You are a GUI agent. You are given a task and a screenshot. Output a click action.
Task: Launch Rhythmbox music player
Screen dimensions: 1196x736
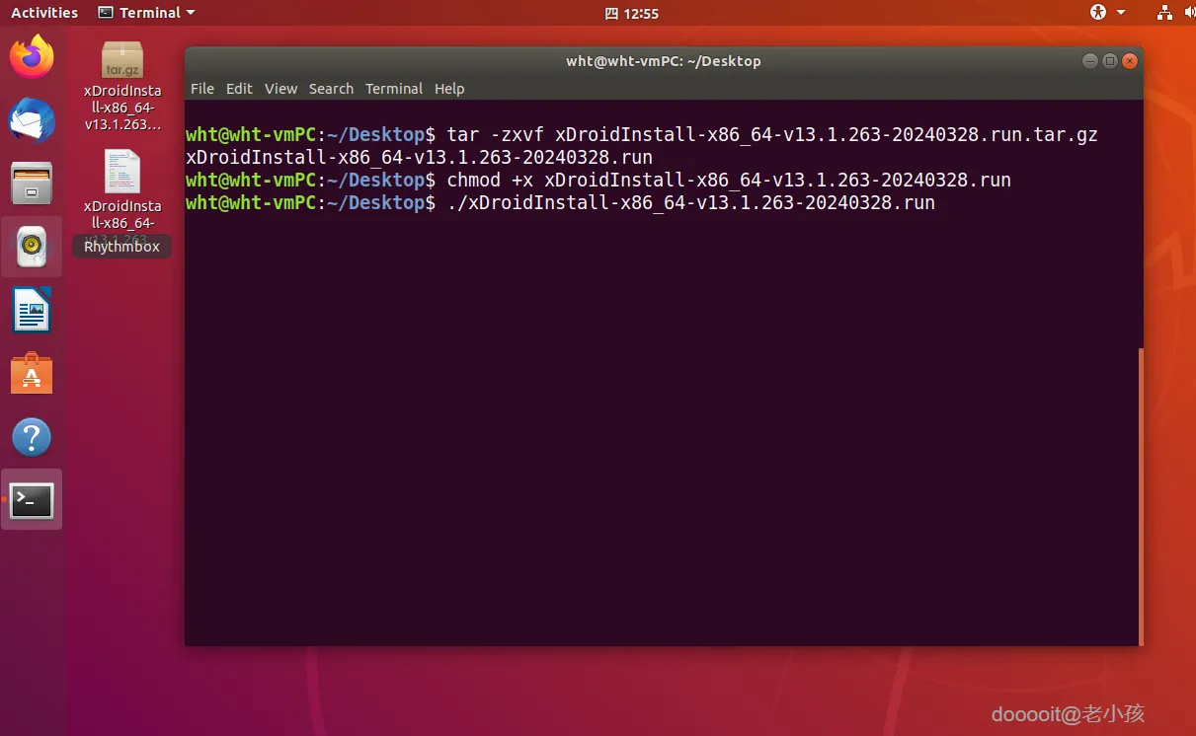(32, 248)
